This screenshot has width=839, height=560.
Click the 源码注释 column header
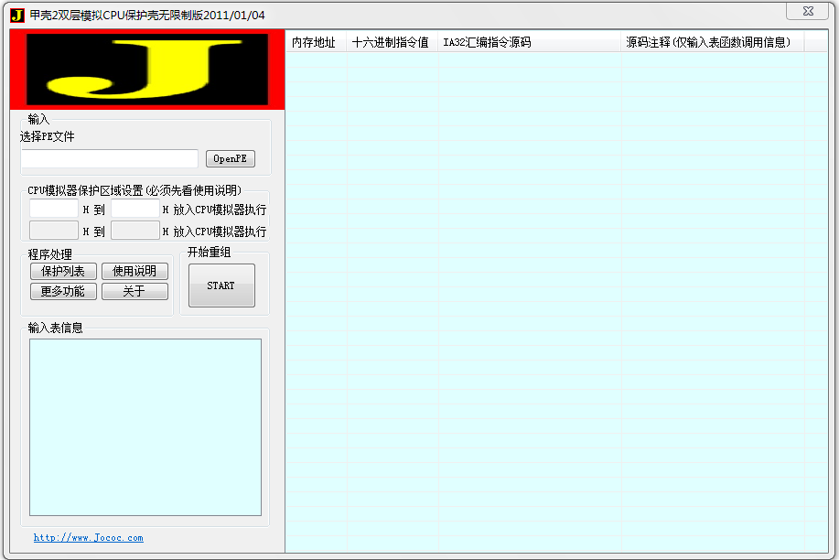712,42
